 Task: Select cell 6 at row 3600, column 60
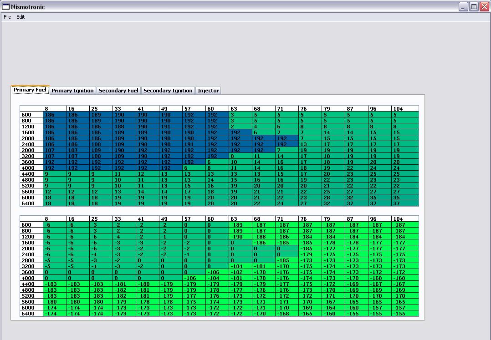pos(217,162)
